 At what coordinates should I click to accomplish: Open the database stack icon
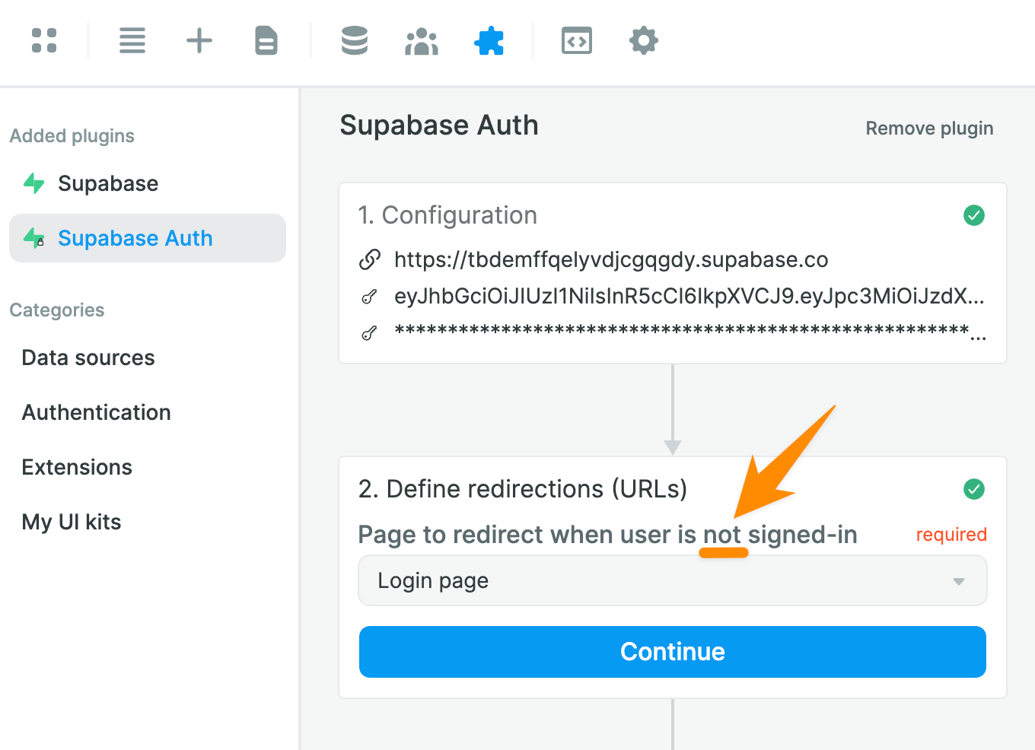click(355, 40)
